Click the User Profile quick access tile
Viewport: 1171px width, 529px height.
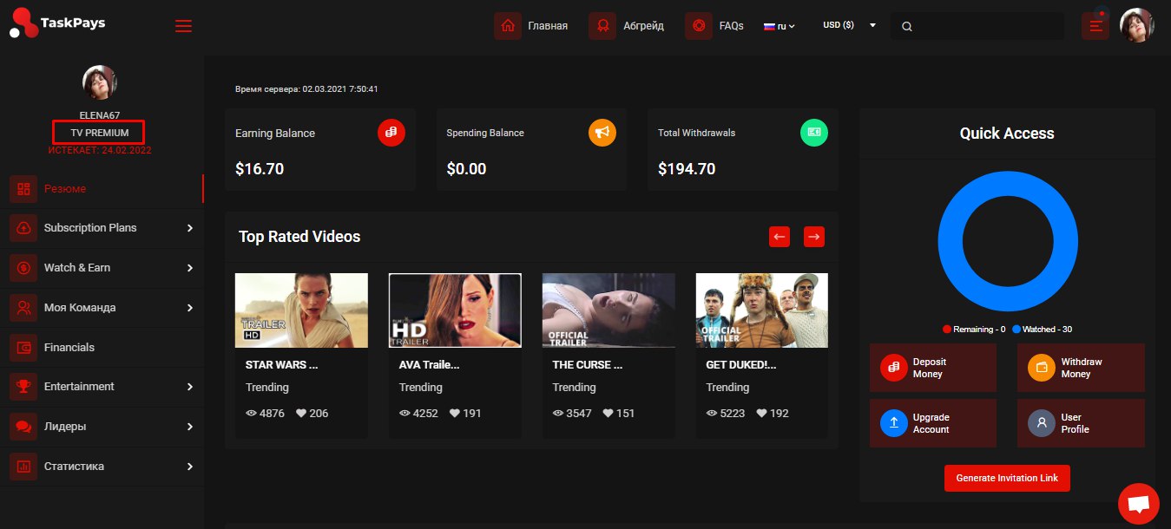pyautogui.click(x=1081, y=423)
